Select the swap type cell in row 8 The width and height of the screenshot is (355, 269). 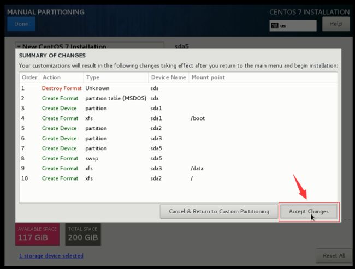pos(92,158)
